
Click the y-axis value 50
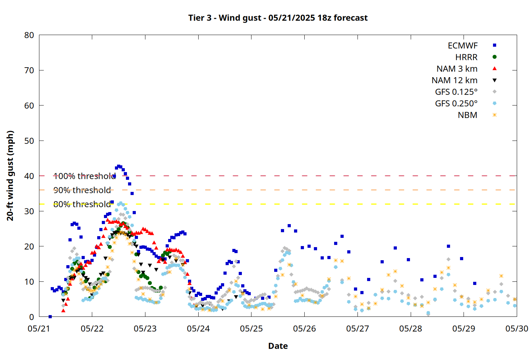coord(29,141)
